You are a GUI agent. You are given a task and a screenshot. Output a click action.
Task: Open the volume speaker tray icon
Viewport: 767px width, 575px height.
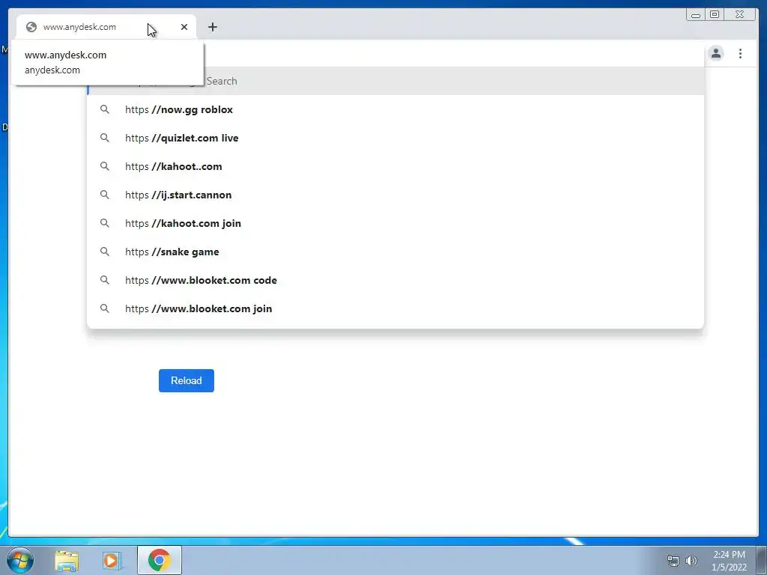tap(691, 561)
